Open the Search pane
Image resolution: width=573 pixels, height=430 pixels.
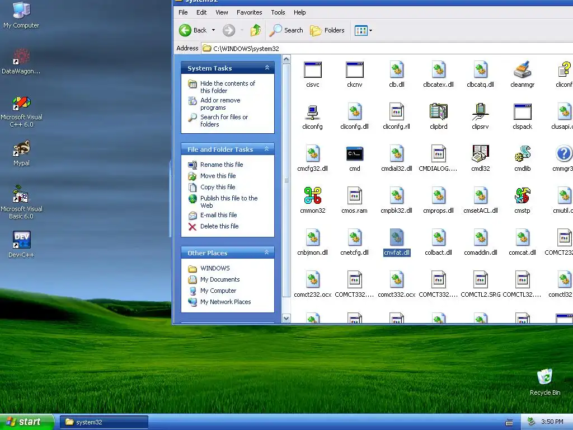pos(286,30)
